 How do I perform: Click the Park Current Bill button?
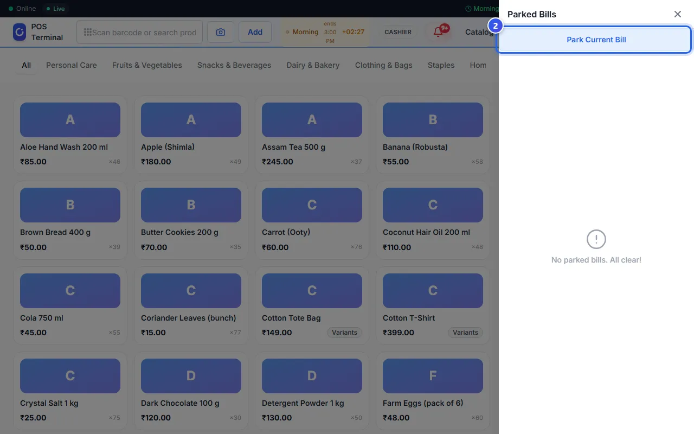pos(596,40)
